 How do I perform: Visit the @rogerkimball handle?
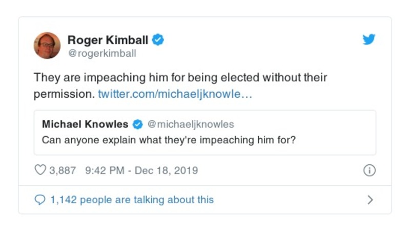coord(102,53)
